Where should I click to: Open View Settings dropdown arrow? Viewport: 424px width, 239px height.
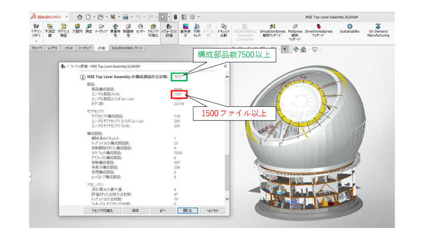[320, 49]
